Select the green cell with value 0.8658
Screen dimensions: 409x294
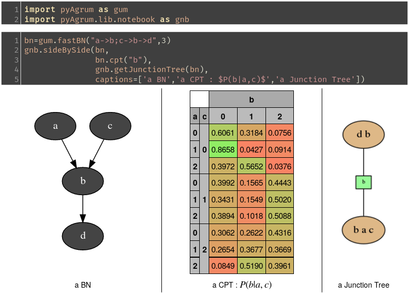(223, 150)
